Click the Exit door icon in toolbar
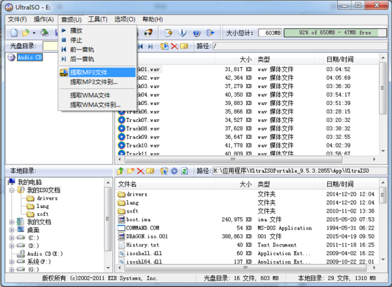The height and width of the screenshot is (287, 392). 210,33
